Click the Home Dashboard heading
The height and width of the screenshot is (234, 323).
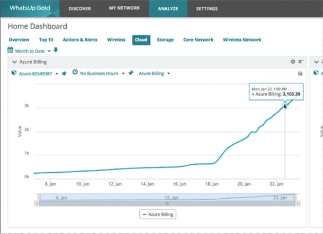pyautogui.click(x=38, y=26)
